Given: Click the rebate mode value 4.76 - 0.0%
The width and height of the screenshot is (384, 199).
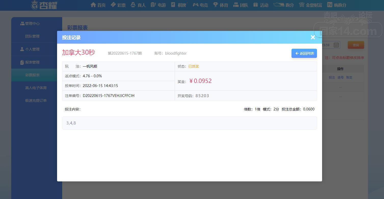Looking at the screenshot, I should (92, 76).
